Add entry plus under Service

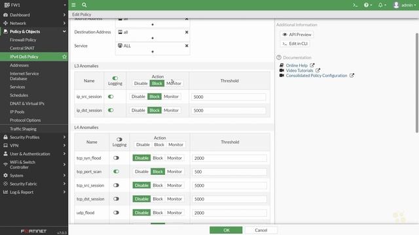[153, 52]
